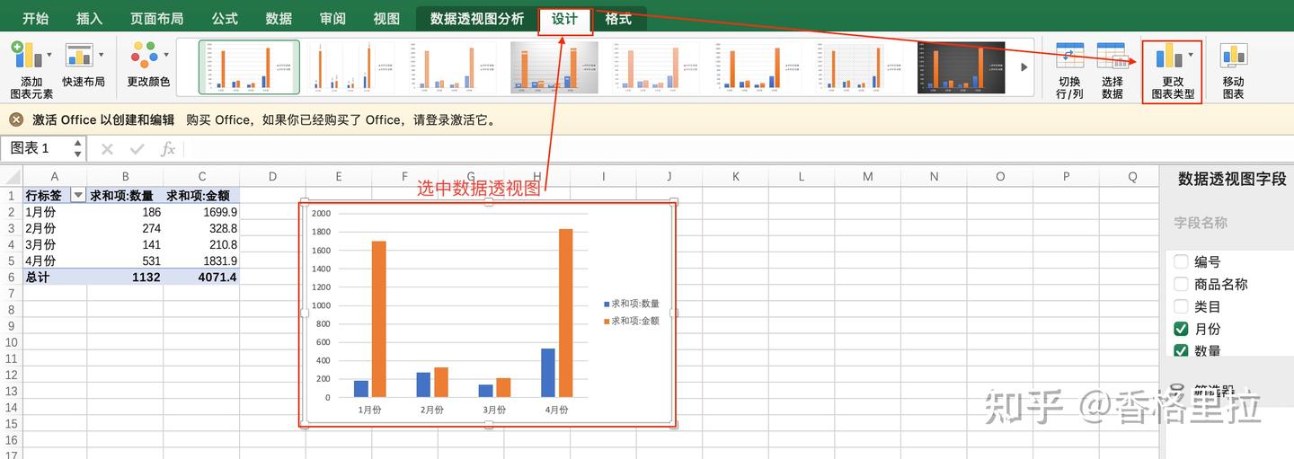Open the 视图 ribbon tab

pyautogui.click(x=386, y=18)
